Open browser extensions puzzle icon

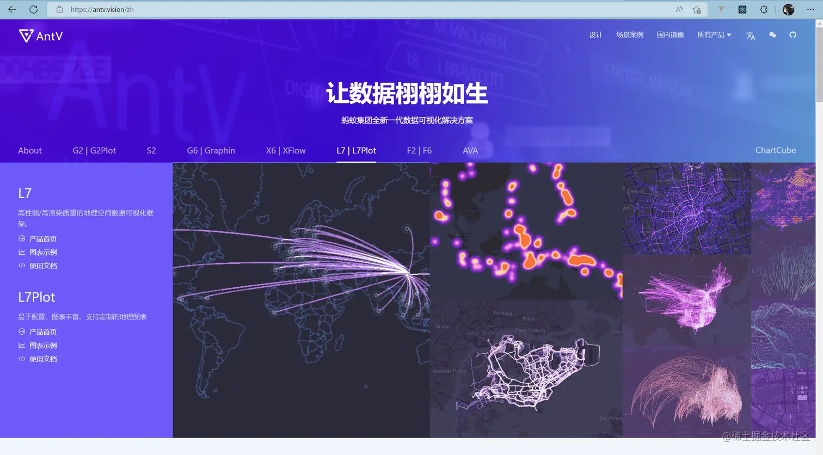tap(764, 9)
